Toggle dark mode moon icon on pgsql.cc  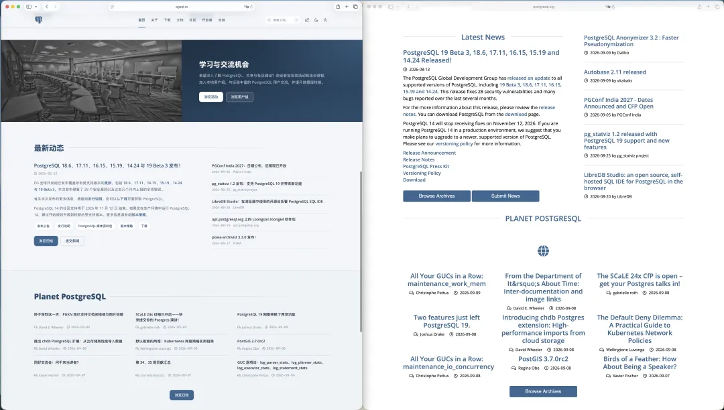tap(316, 20)
